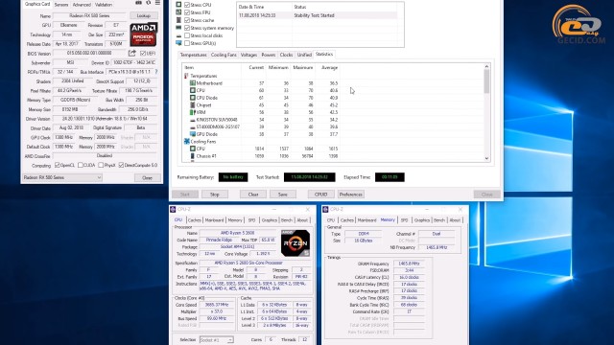Open the SPD tab in right CPU-Z
614x345 pixels.
coord(404,220)
